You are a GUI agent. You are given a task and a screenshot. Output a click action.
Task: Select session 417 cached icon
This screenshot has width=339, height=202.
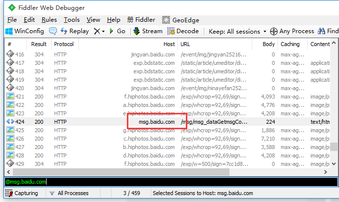pos(10,62)
